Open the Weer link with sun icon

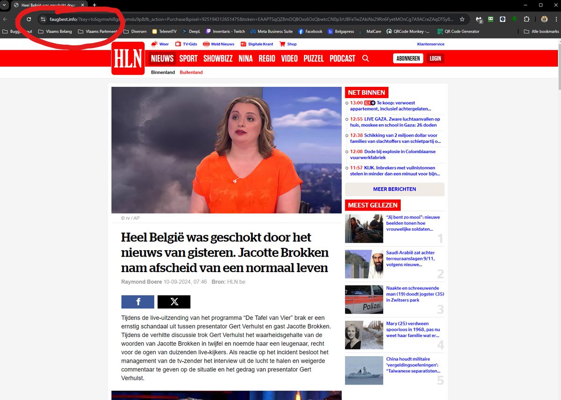(160, 44)
